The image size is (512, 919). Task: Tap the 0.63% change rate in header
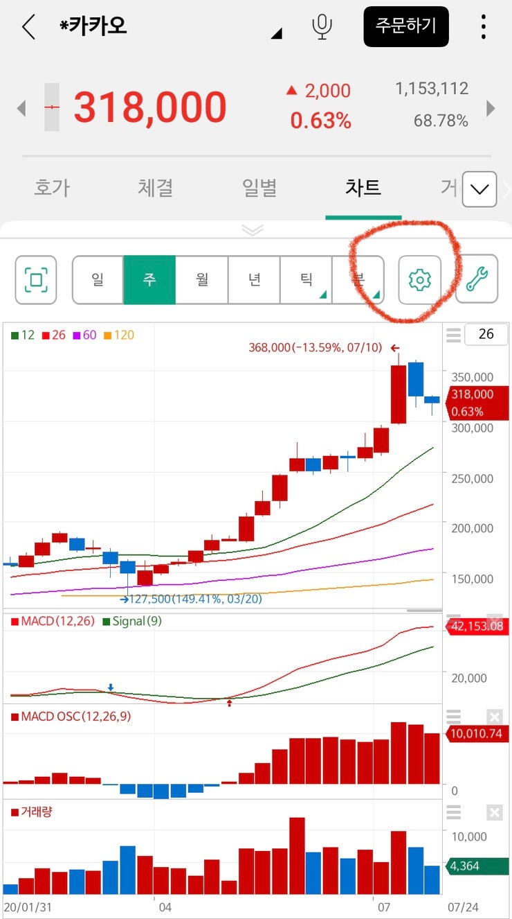[320, 121]
